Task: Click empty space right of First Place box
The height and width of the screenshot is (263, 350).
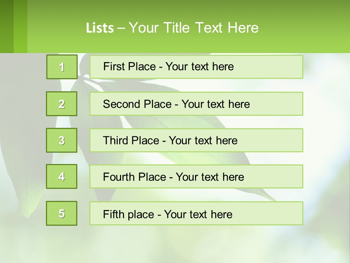Action: [326, 67]
